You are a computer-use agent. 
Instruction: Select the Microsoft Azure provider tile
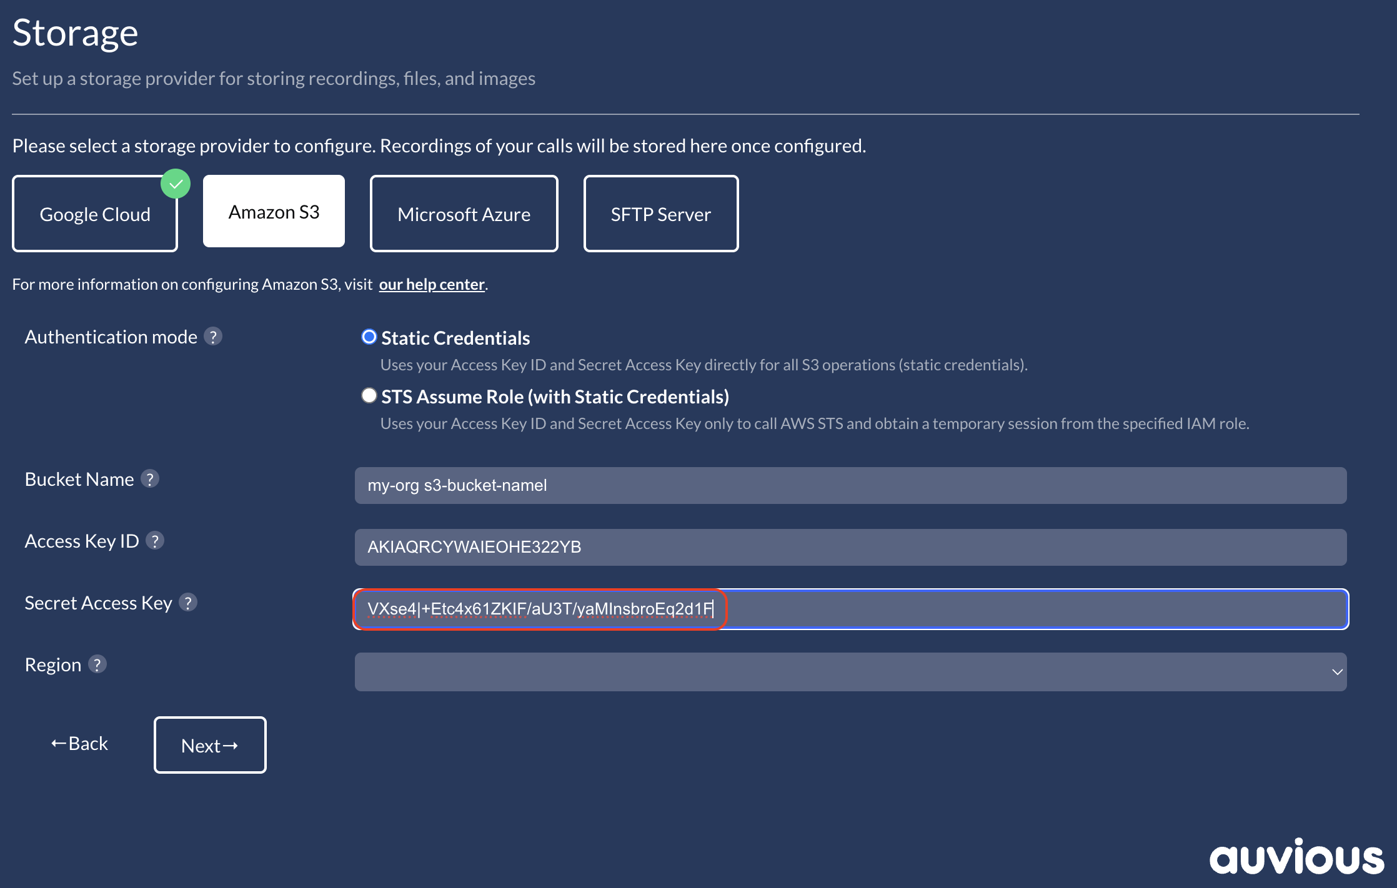click(x=464, y=214)
